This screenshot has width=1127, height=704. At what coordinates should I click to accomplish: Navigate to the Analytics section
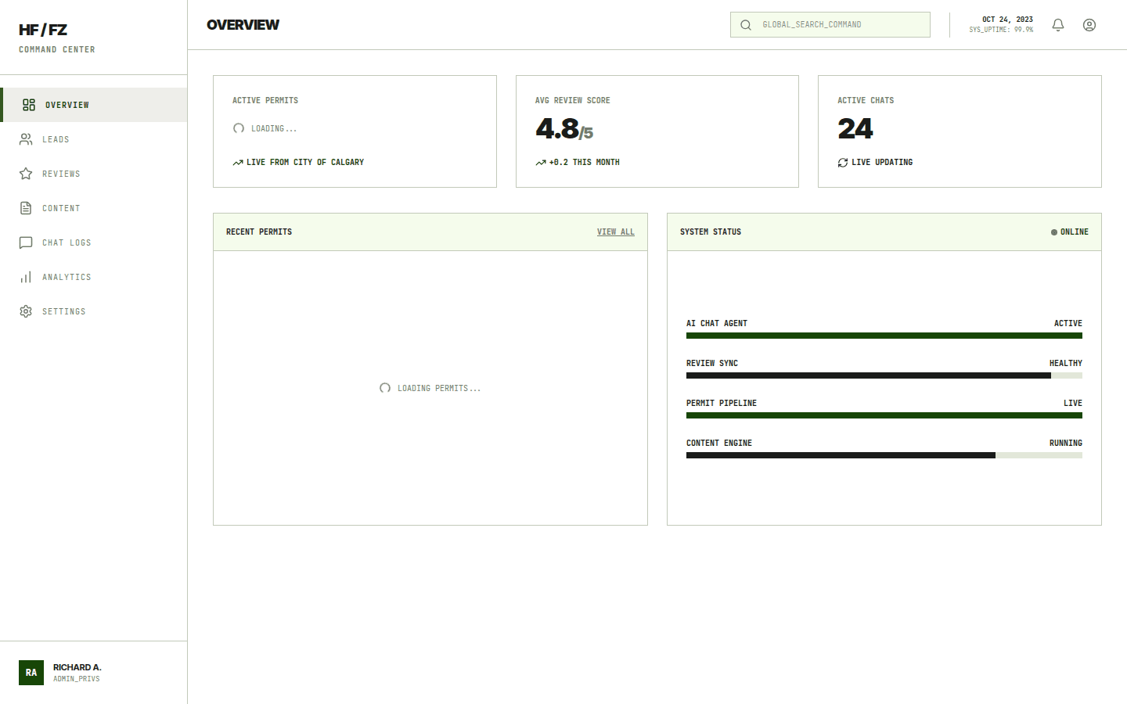coord(67,276)
